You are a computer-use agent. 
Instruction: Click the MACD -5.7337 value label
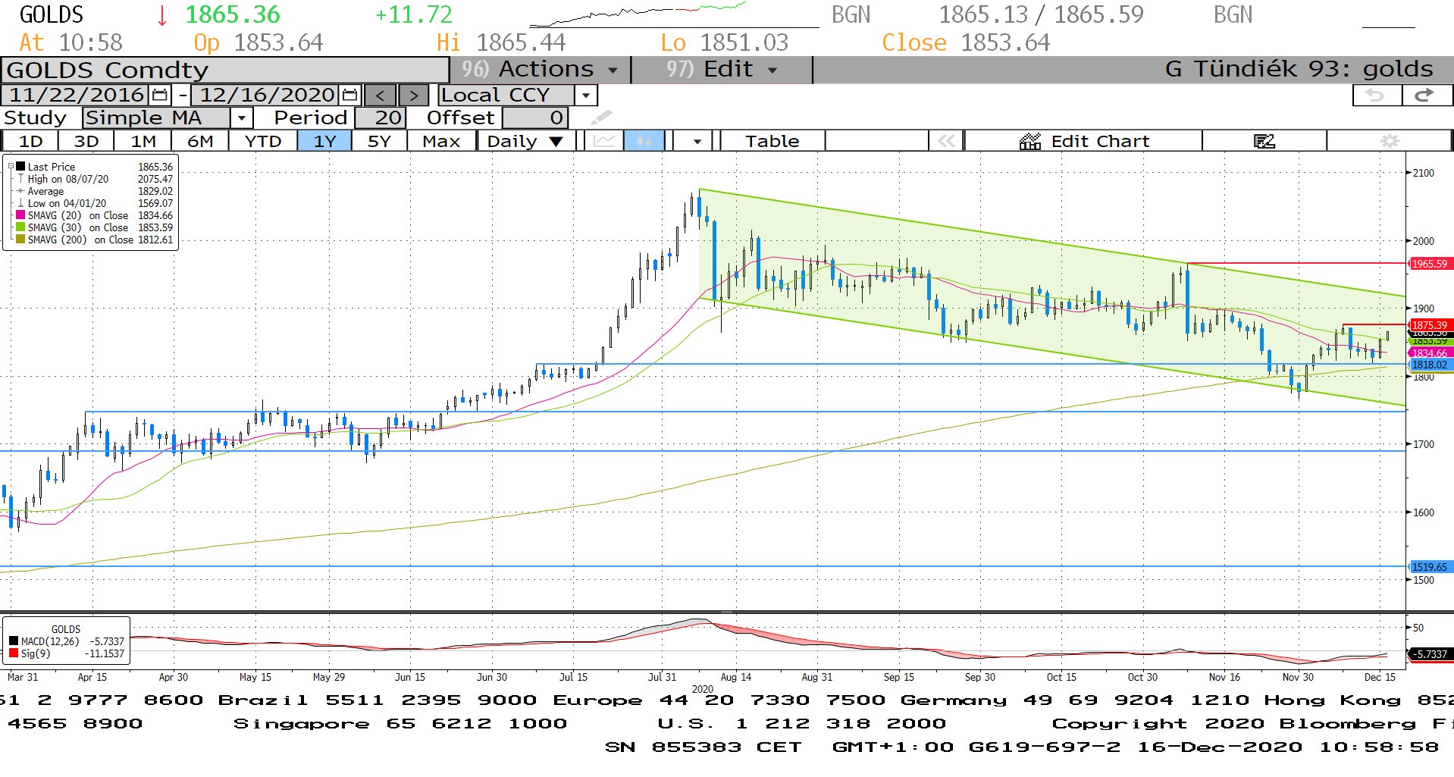point(1429,654)
